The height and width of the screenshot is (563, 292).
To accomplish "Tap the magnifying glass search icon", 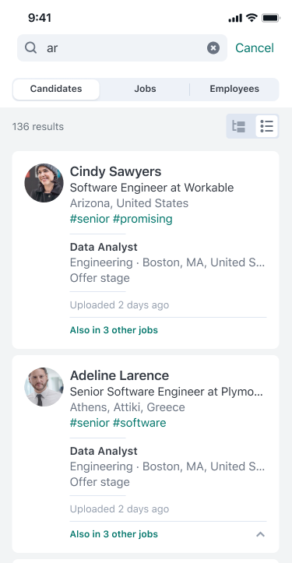I will [31, 48].
